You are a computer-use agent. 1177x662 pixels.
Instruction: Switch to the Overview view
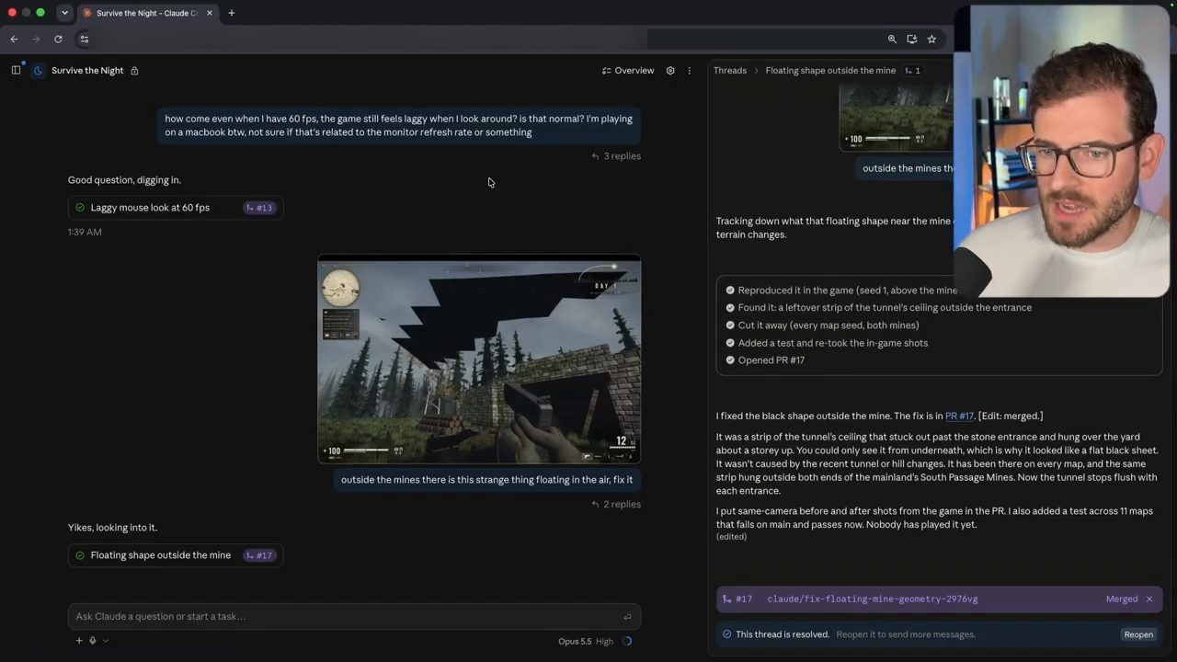click(628, 71)
